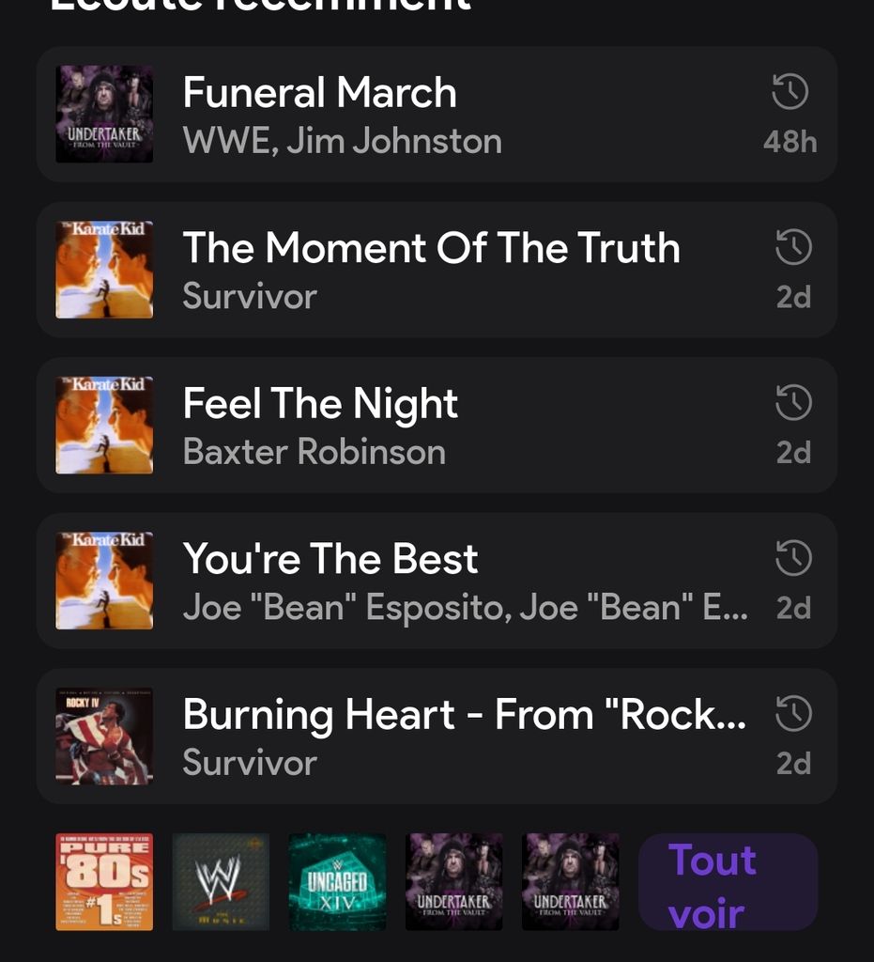Open Uncaged XIV album thumbnail

337,881
